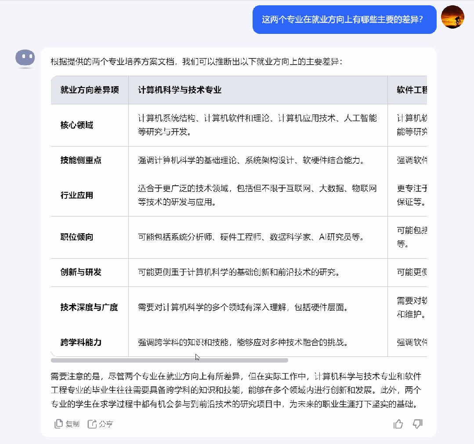474x444 pixels.
Task: Select the 技能侧重点 row label
Action: pos(81,160)
